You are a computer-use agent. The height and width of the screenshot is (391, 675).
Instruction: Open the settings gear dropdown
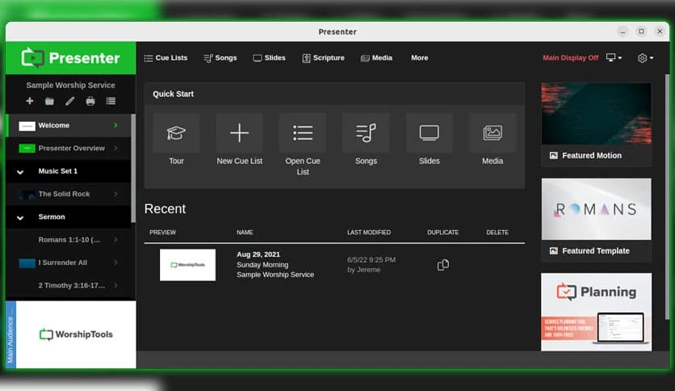(x=645, y=58)
